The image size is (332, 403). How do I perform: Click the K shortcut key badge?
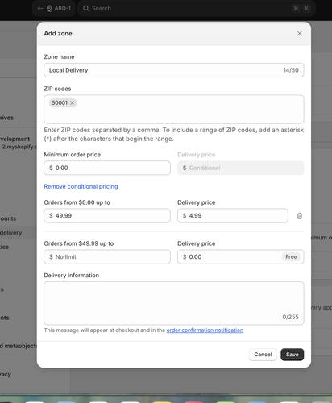click(x=306, y=8)
